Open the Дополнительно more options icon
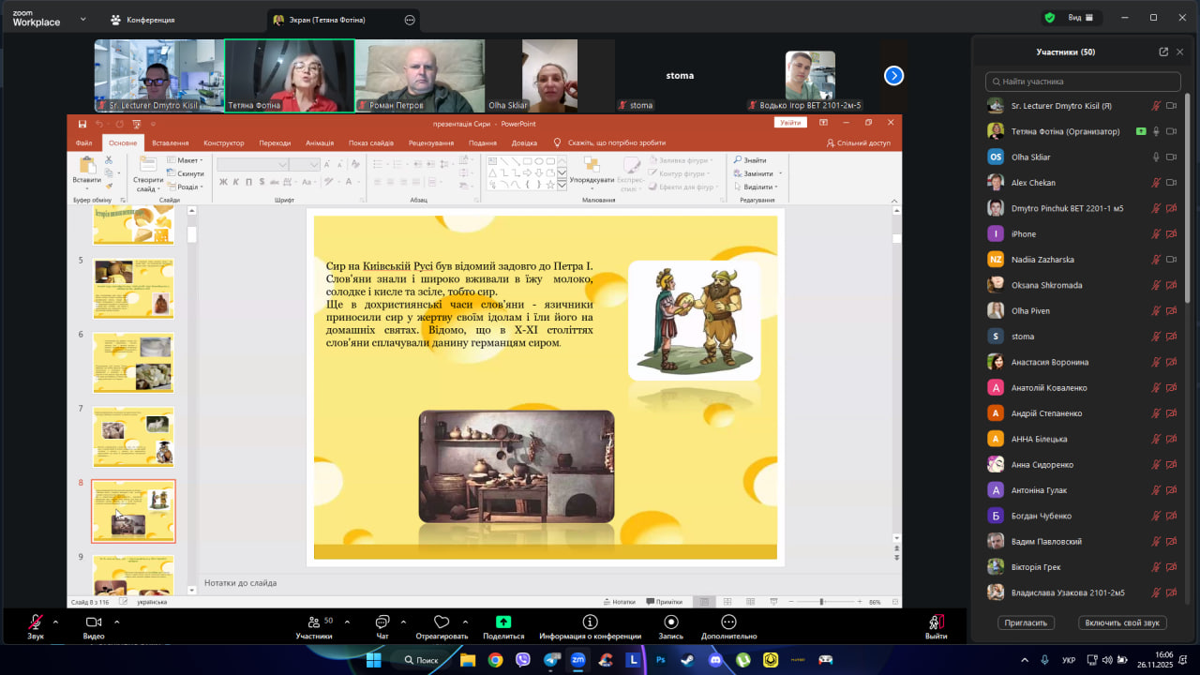1200x675 pixels. point(728,622)
